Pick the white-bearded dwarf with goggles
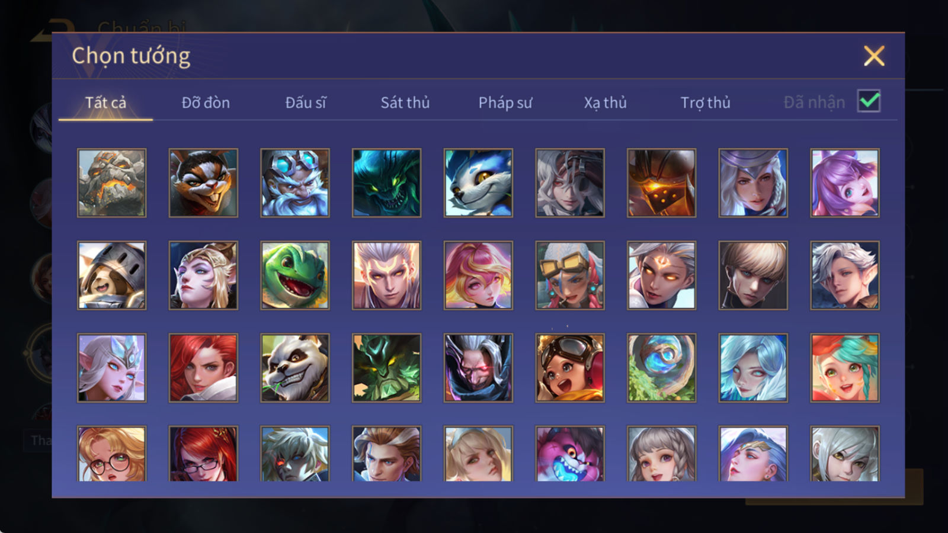 click(x=294, y=182)
